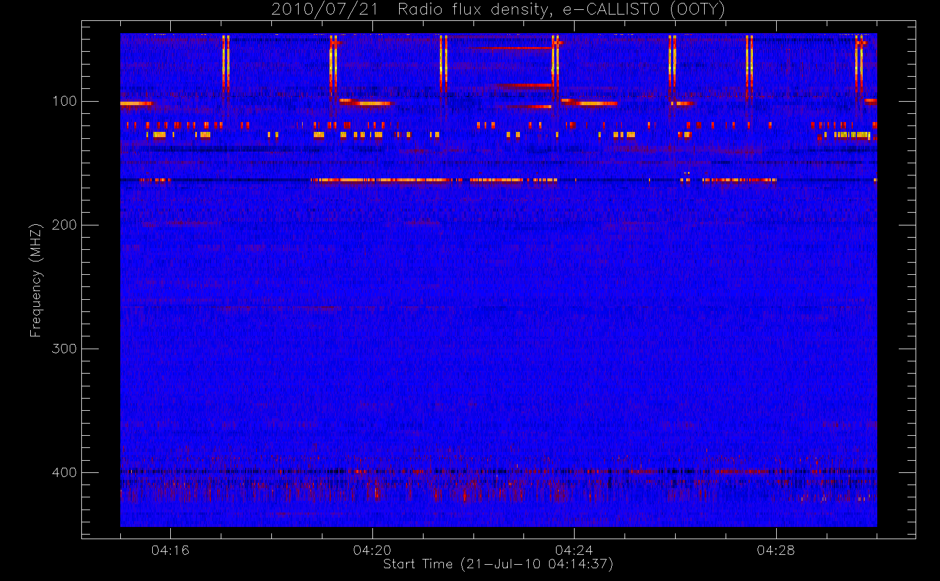Click the '100' frequency tick label
Viewport: 940px width, 581px height.
tap(64, 101)
